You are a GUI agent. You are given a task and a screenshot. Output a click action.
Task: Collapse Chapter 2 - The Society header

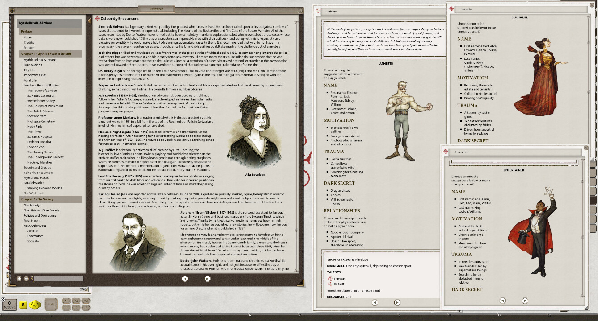point(51,199)
